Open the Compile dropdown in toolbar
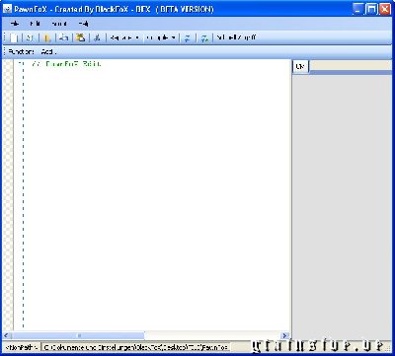 pyautogui.click(x=161, y=37)
